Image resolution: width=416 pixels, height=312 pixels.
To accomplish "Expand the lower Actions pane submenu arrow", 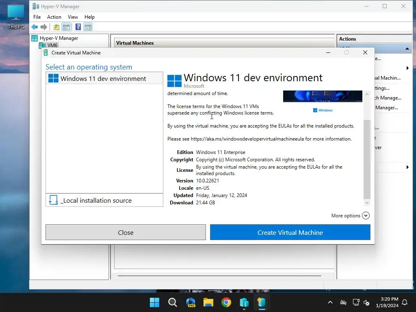I will click(407, 167).
